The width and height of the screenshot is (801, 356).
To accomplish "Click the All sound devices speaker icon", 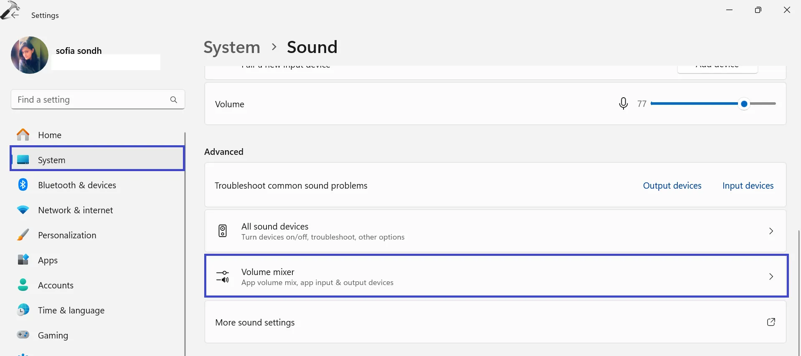I will pyautogui.click(x=223, y=231).
